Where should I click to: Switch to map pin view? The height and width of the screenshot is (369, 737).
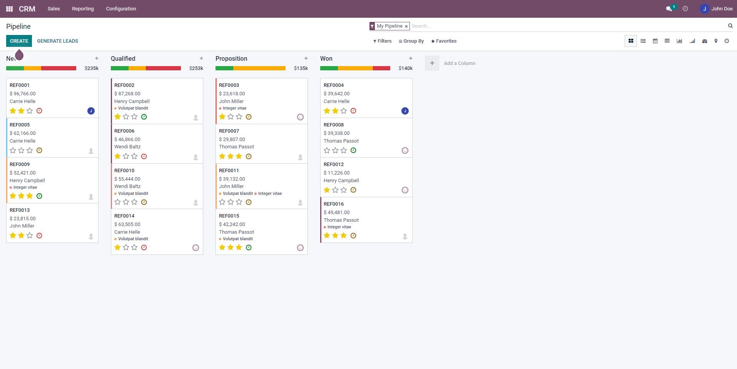715,41
